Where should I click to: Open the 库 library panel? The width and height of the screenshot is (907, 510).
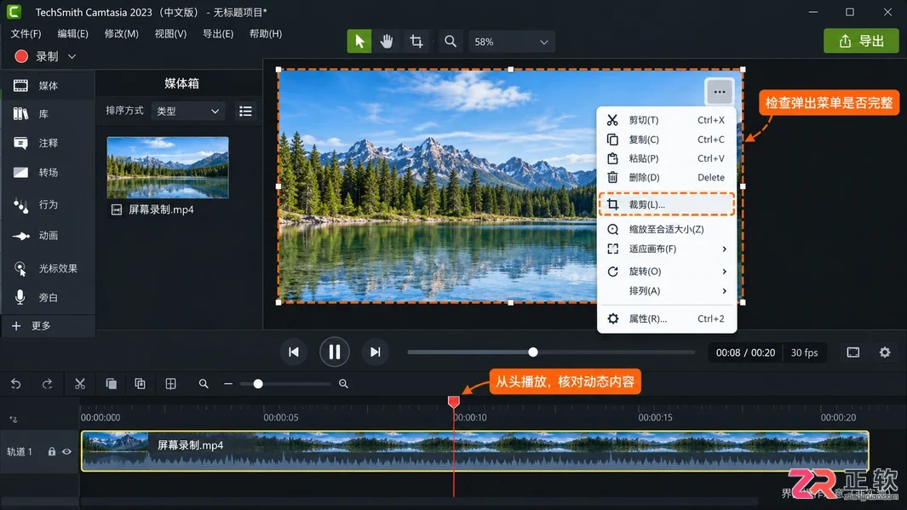click(48, 114)
